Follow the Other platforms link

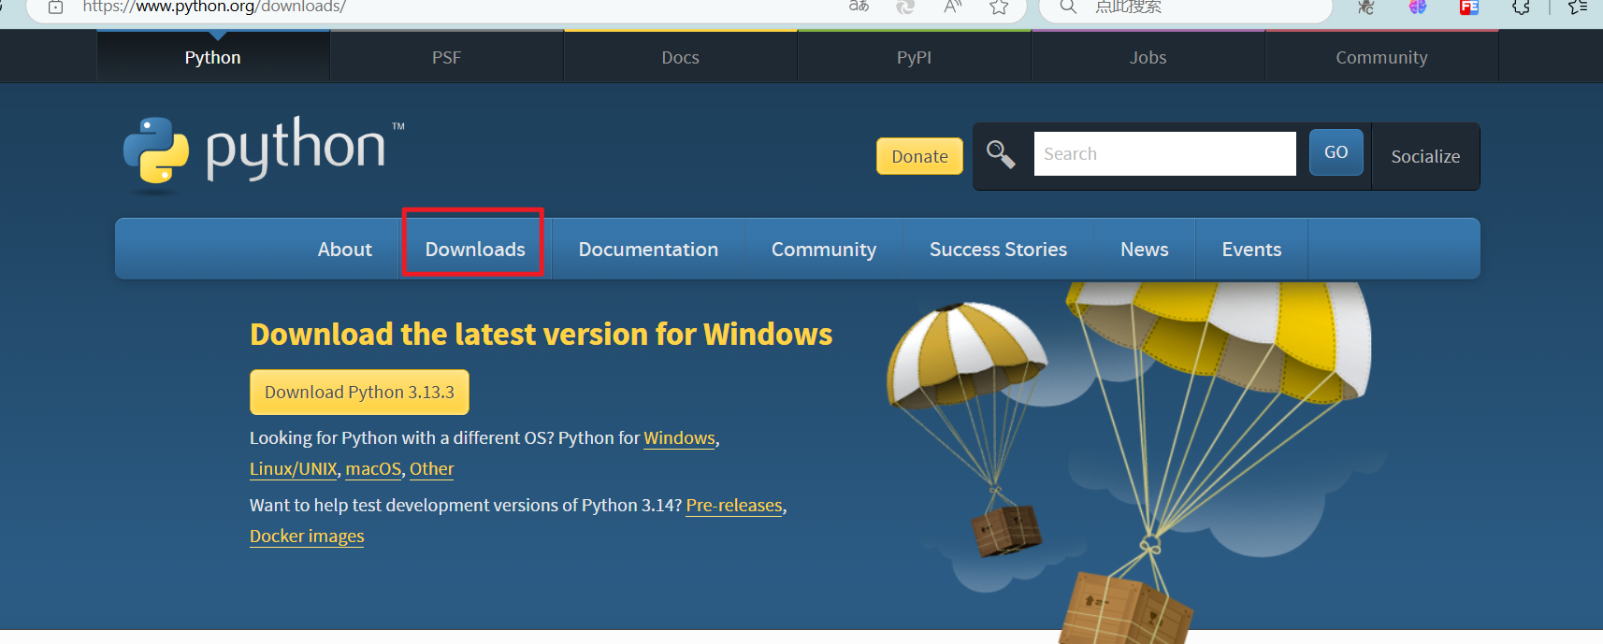(x=431, y=469)
